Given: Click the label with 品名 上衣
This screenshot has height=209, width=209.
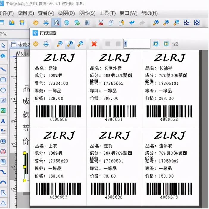Looking at the screenshot, I should click(x=58, y=167).
